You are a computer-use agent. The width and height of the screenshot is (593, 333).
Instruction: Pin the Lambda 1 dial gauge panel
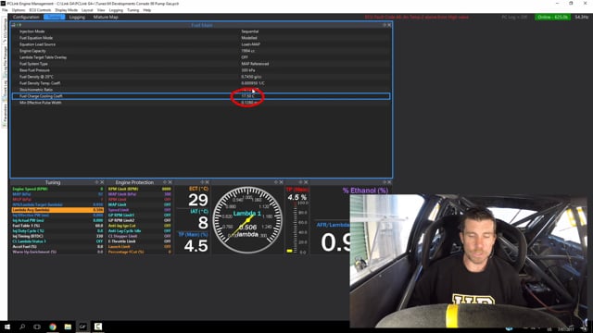coord(276,182)
